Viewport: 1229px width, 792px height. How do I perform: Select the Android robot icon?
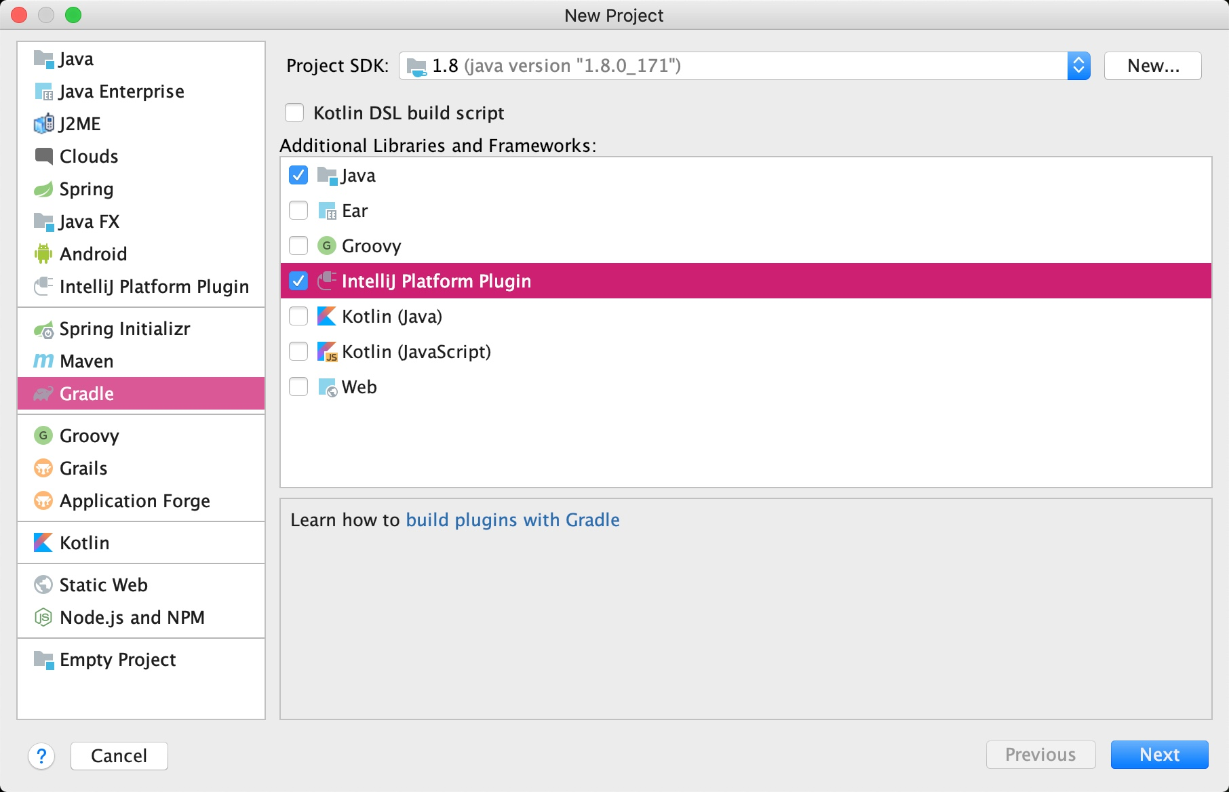[43, 254]
